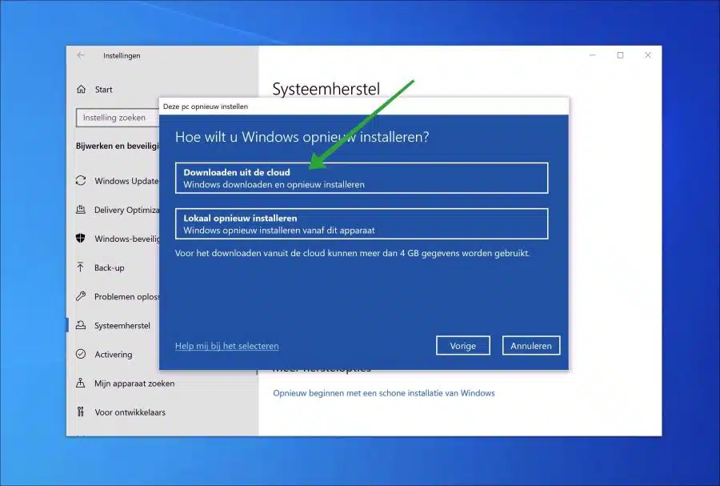Click the Annuleren button

point(531,346)
